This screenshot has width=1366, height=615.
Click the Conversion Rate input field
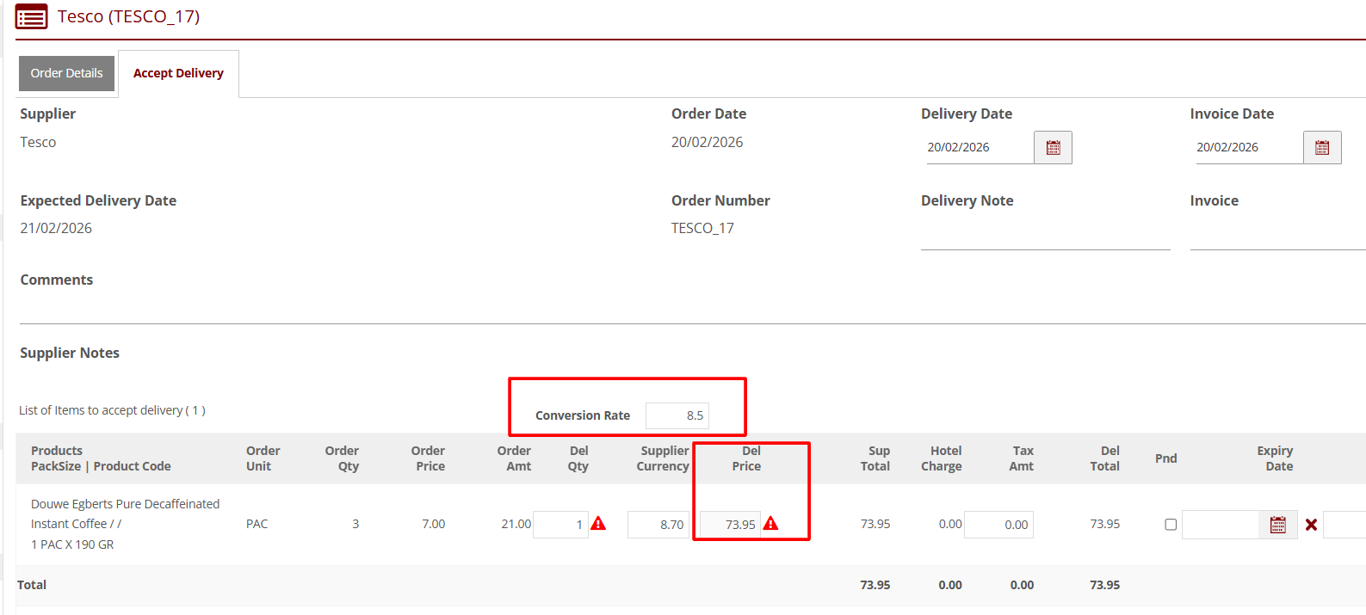[677, 415]
